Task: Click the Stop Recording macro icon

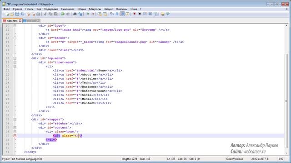Action: pos(140,14)
